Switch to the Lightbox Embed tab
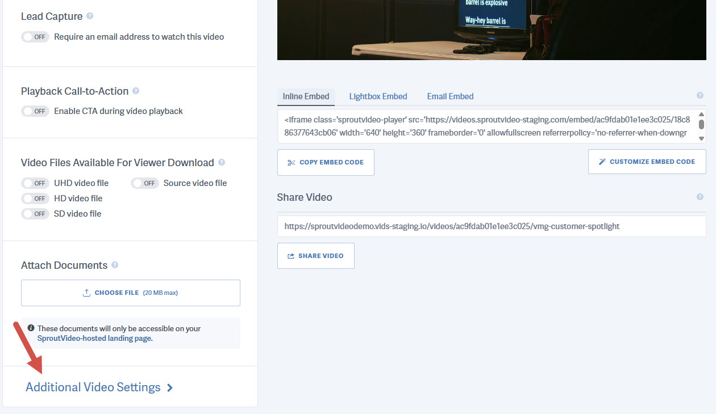The width and height of the screenshot is (716, 414). 378,96
